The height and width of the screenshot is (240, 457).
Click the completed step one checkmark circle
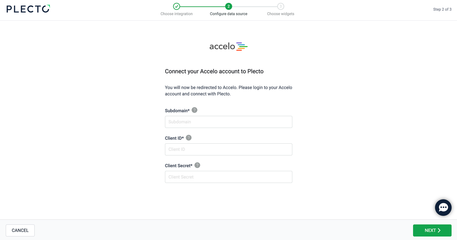[x=176, y=6]
